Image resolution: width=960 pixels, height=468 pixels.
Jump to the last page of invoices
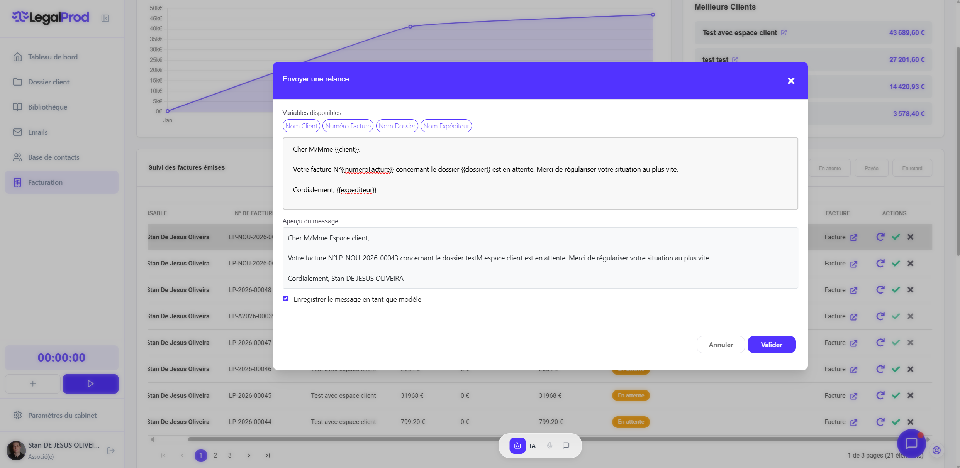268,455
